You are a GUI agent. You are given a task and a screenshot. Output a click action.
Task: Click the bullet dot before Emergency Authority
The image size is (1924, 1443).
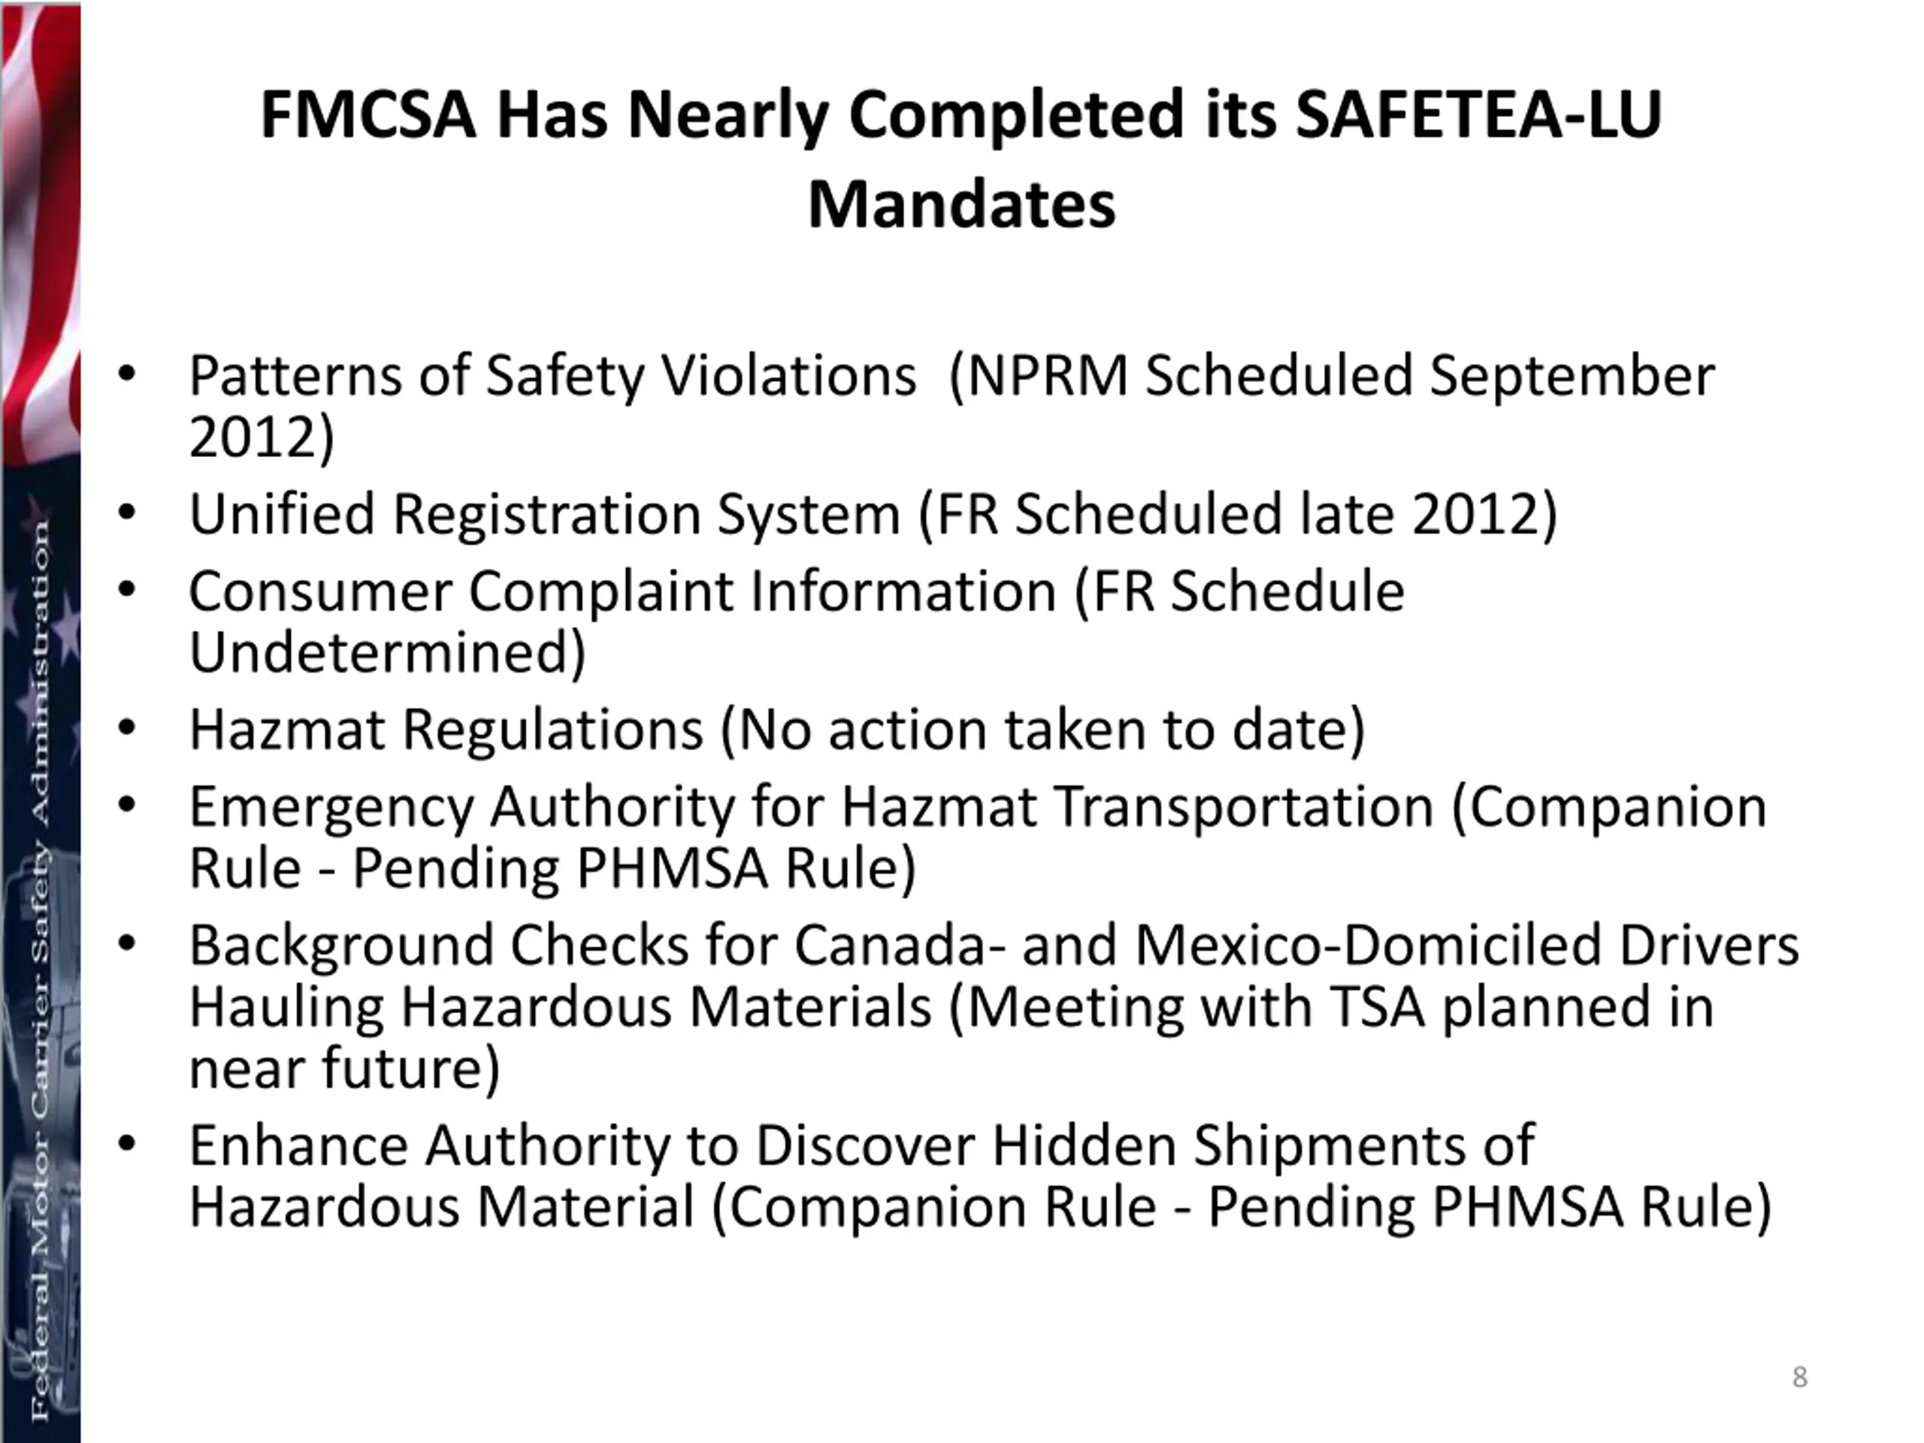[127, 806]
